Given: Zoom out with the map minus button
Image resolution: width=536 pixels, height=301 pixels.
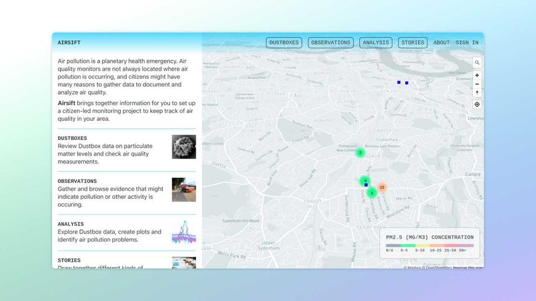Looking at the screenshot, I should (477, 84).
